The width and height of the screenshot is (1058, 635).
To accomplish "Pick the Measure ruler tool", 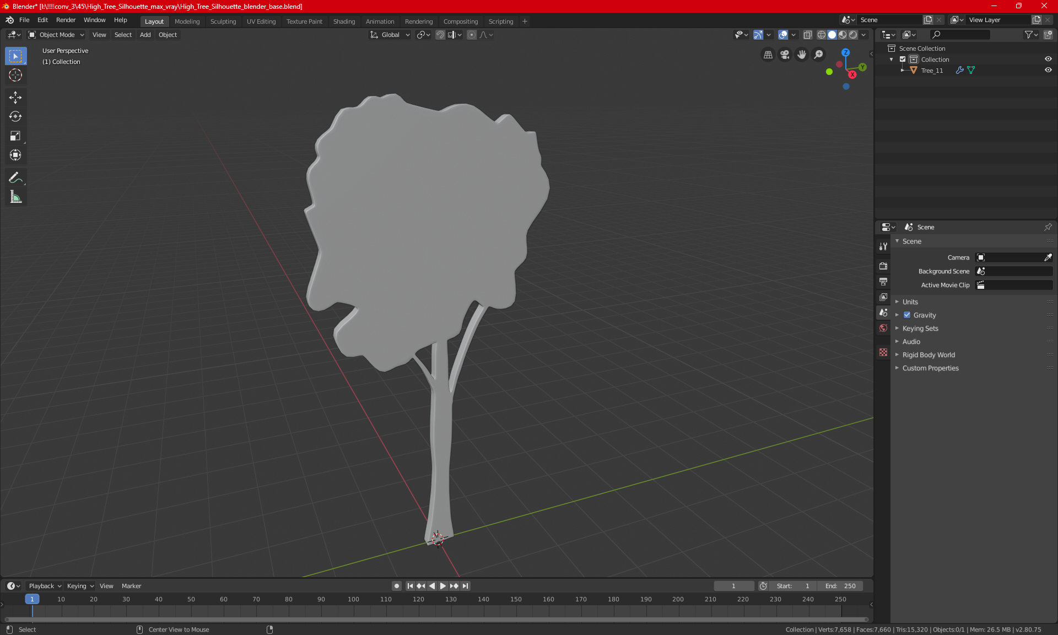I will (15, 197).
